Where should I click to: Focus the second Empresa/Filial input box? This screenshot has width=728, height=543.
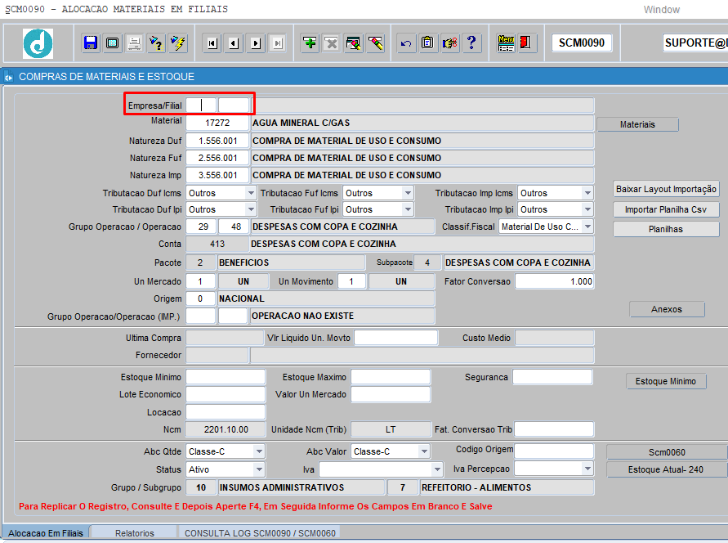point(234,105)
